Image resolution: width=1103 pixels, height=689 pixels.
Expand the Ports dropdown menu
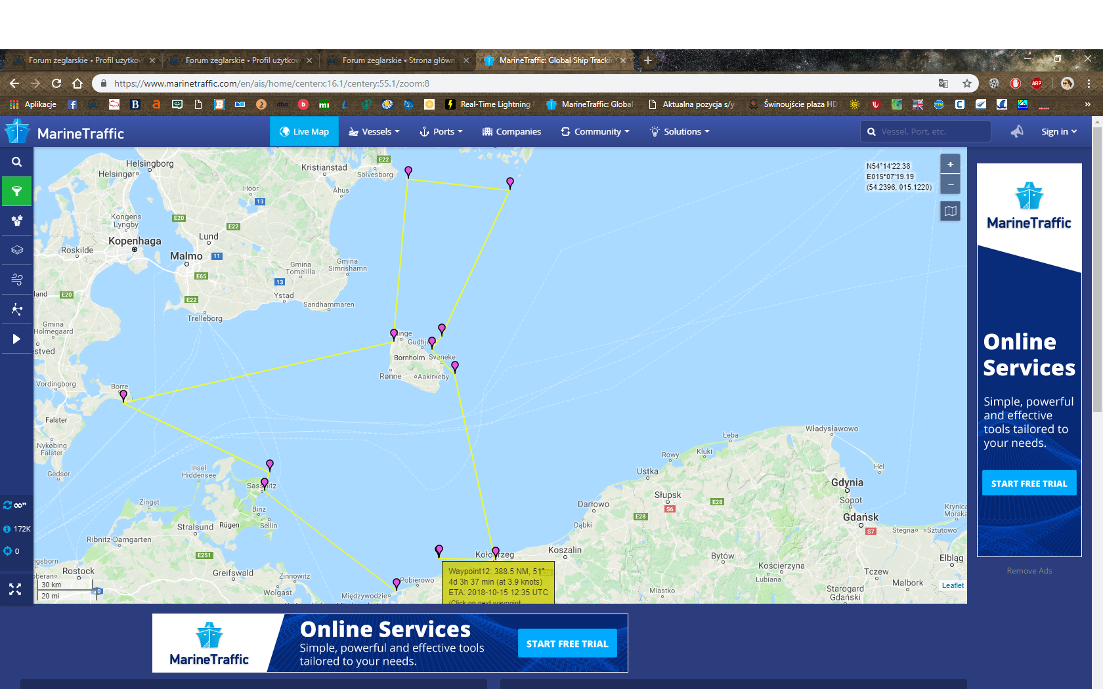(x=441, y=132)
